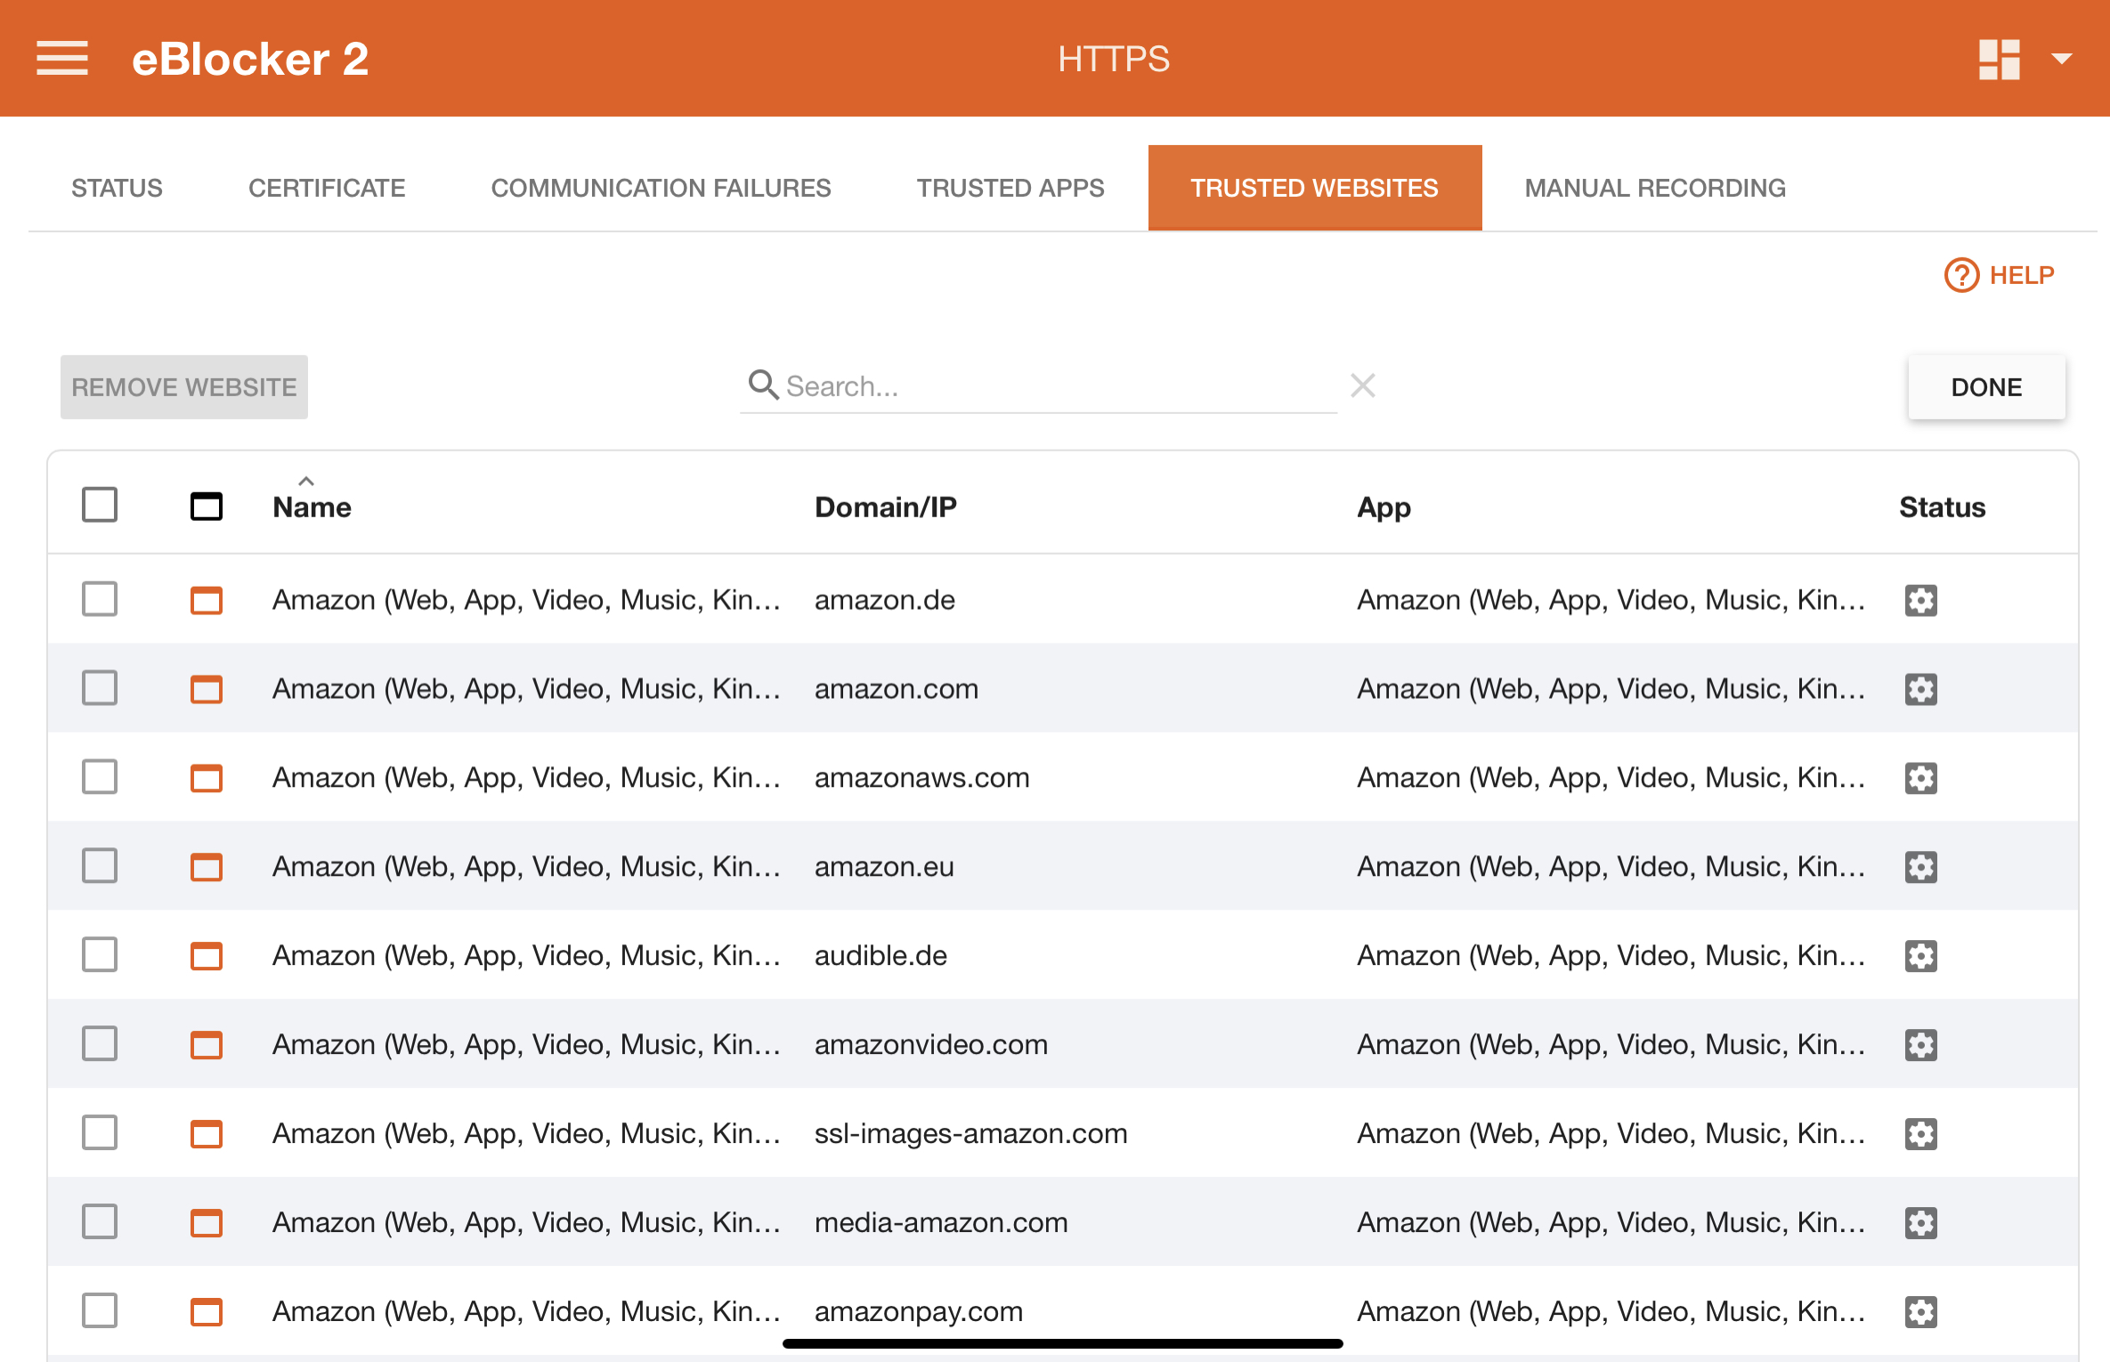Screen dimensions: 2110x1362
Task: Click the status gear icon for amazon.de
Action: click(1920, 600)
